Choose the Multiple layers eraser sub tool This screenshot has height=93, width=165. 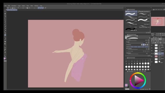coord(144,20)
